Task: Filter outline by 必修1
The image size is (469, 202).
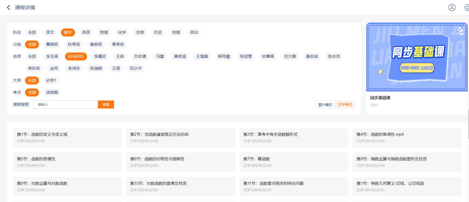Action: coord(51,80)
